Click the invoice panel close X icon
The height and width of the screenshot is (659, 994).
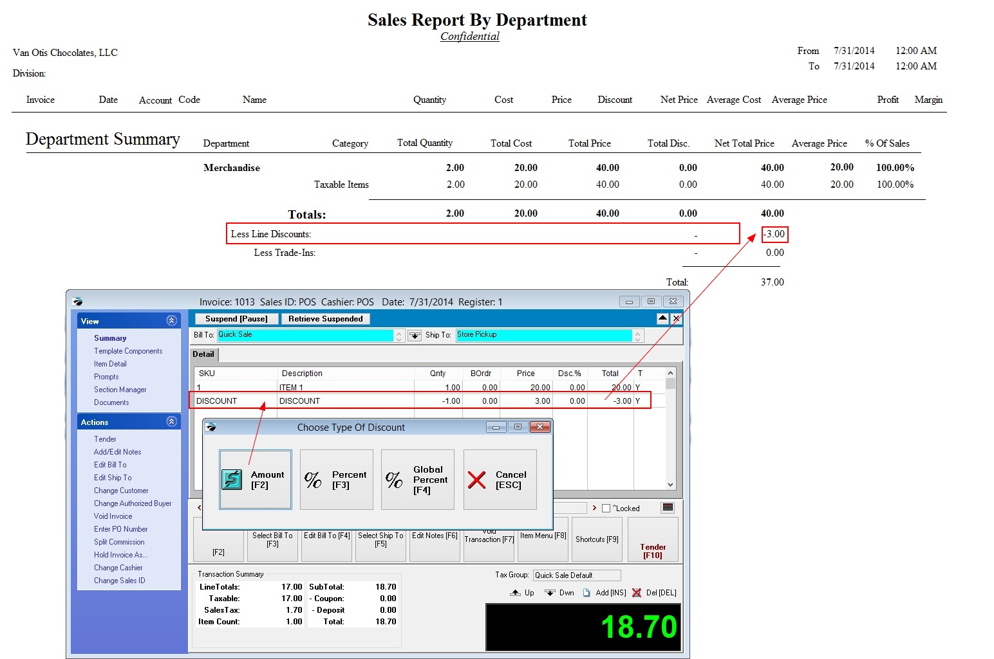coord(677,319)
